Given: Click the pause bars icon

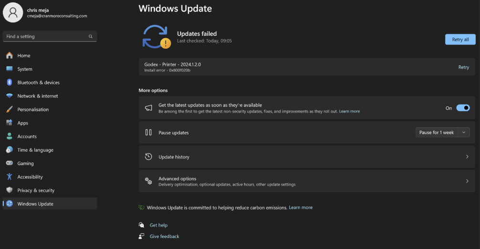Looking at the screenshot, I should point(149,132).
